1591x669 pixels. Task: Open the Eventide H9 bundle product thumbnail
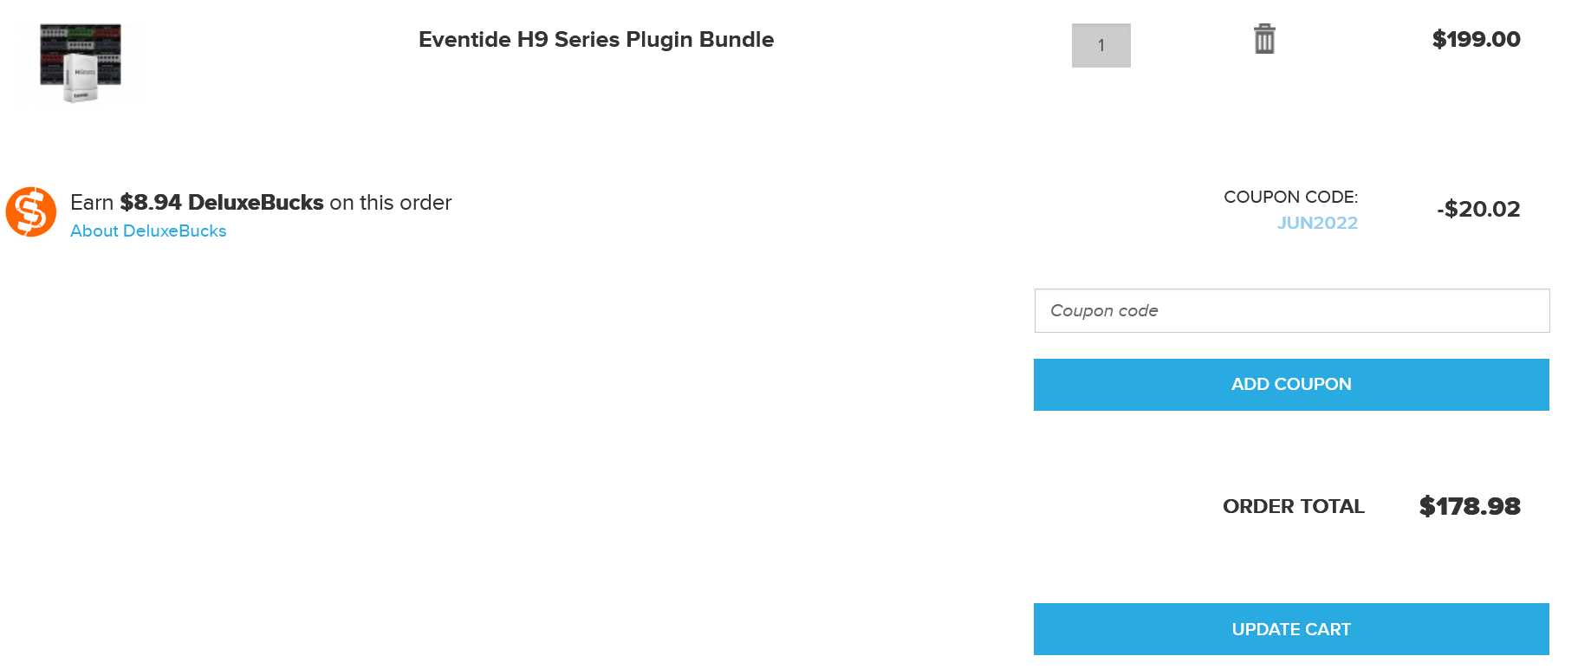[81, 62]
